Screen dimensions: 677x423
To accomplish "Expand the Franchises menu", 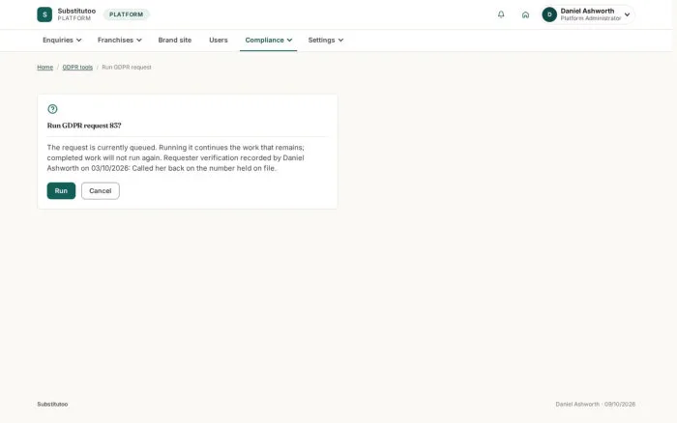I will tap(119, 41).
